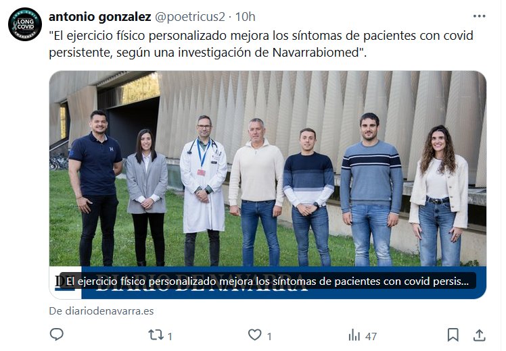The width and height of the screenshot is (506, 351).
Task: Share the post with upload arrow icon
Action: coord(479,335)
